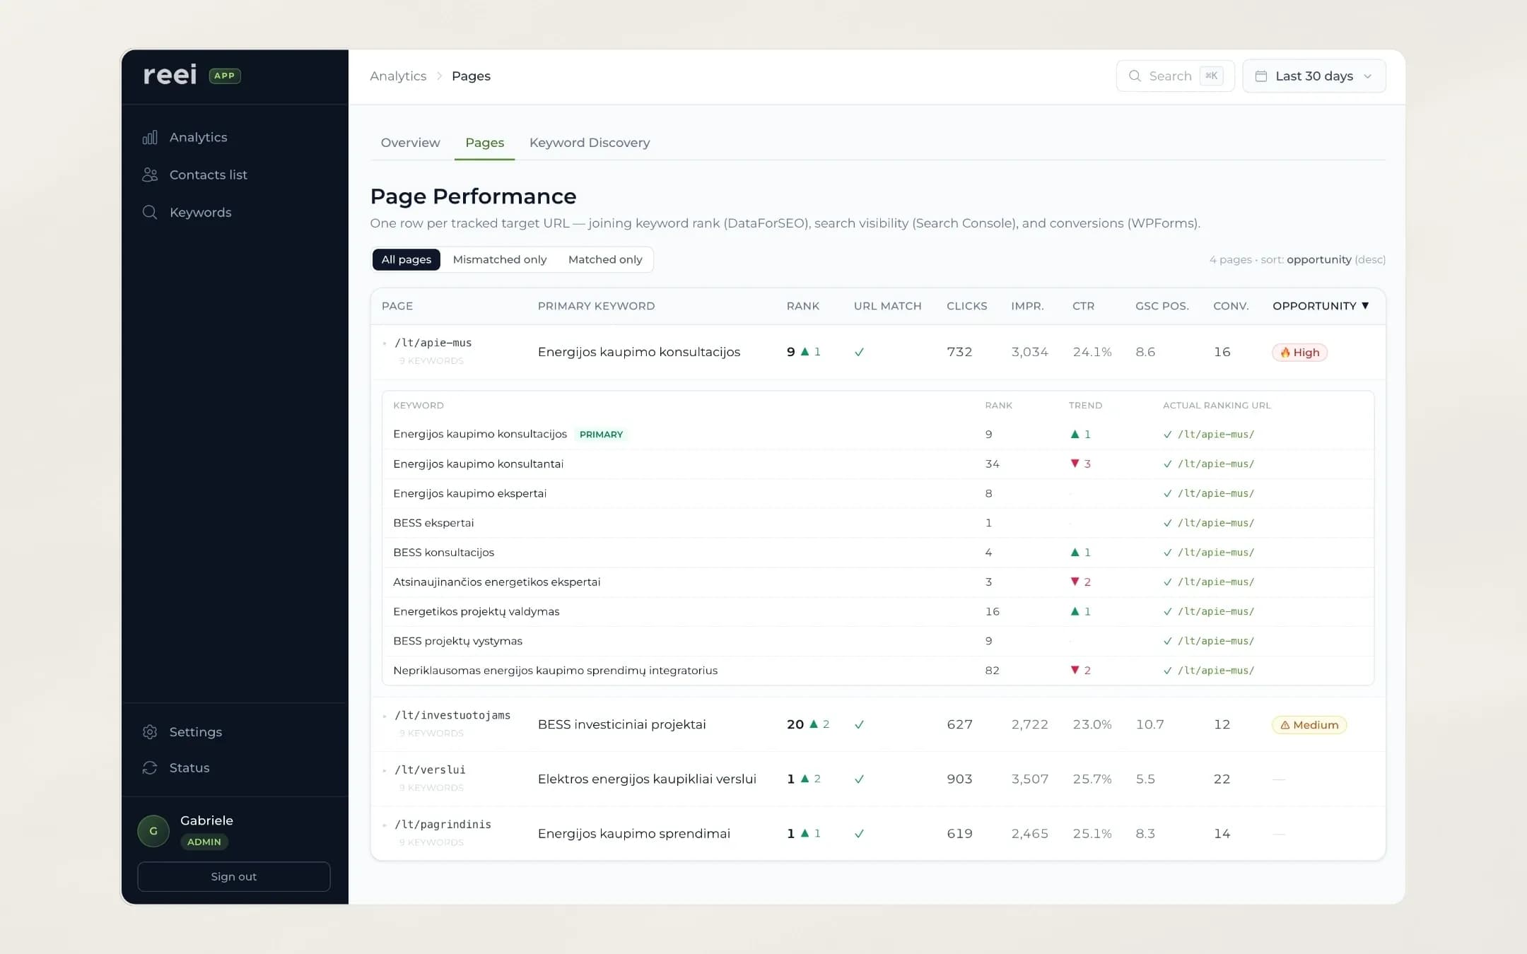Switch to the Overview tab
This screenshot has width=1527, height=954.
pyautogui.click(x=410, y=143)
